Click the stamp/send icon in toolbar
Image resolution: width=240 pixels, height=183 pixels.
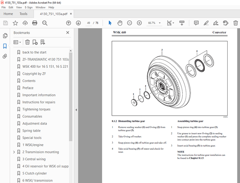pos(226,23)
